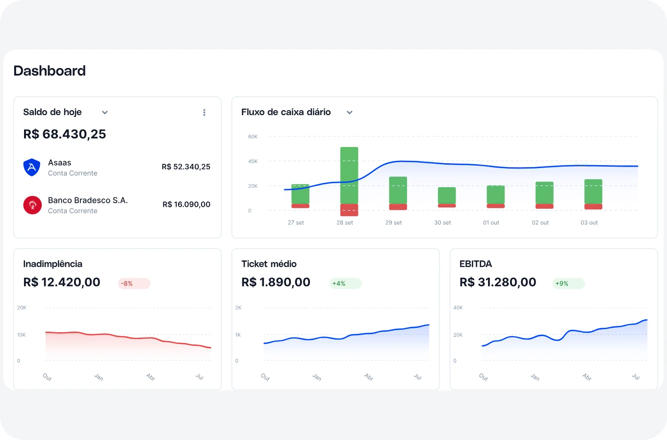Click the red Inadimplência trend line

point(128,338)
